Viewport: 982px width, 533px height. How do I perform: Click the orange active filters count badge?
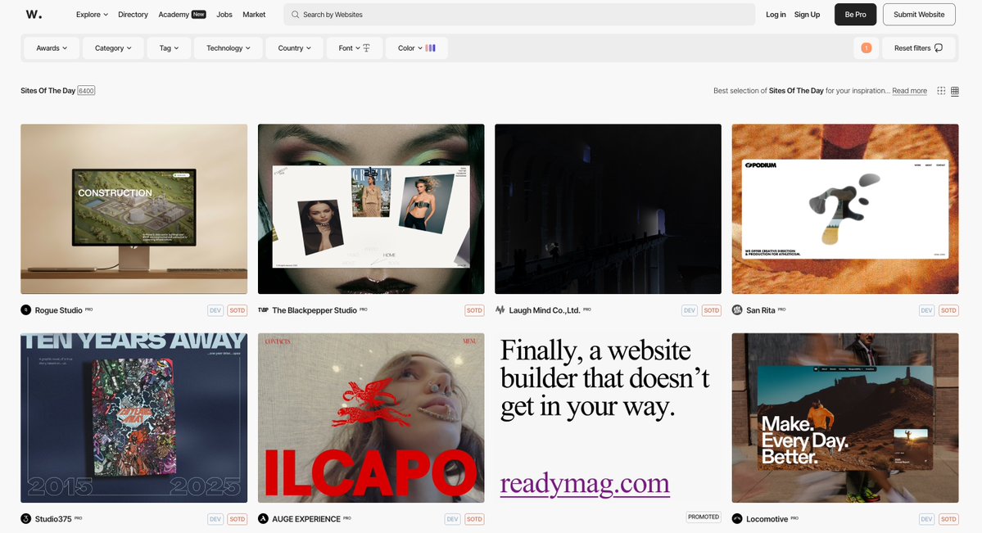pyautogui.click(x=867, y=48)
